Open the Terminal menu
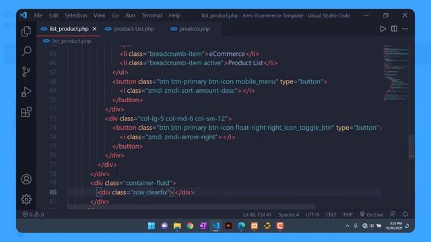 tap(152, 15)
